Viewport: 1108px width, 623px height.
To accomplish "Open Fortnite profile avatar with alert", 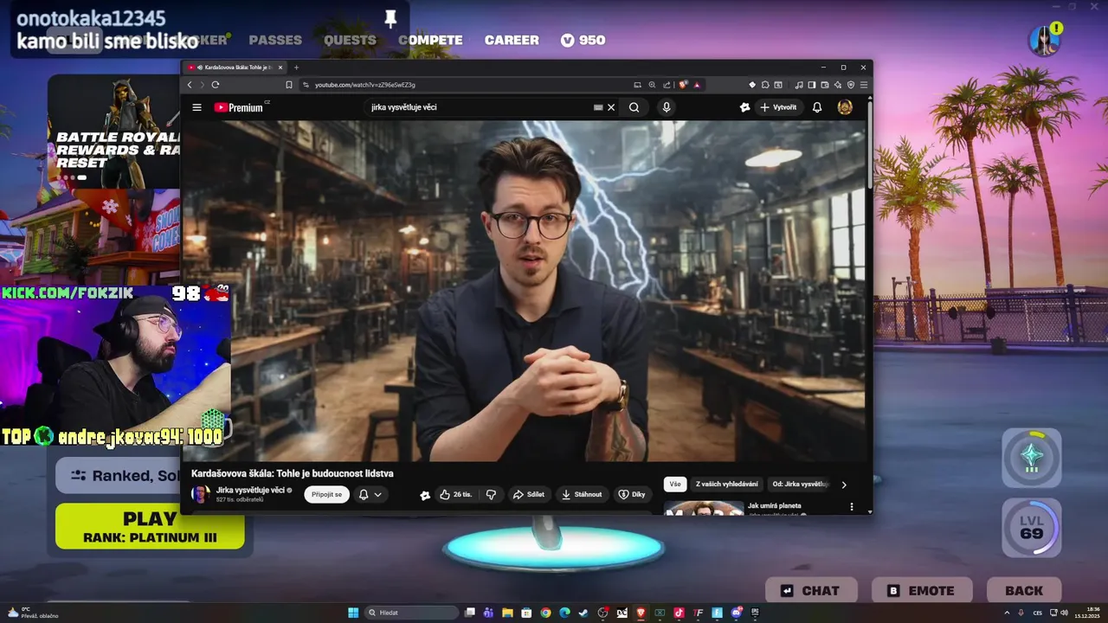I will [x=1044, y=40].
